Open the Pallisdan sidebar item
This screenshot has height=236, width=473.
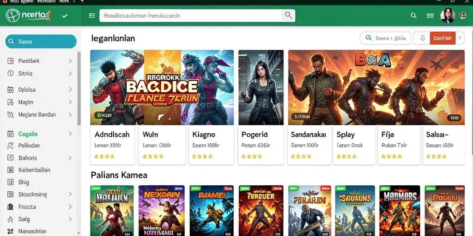(x=40, y=146)
